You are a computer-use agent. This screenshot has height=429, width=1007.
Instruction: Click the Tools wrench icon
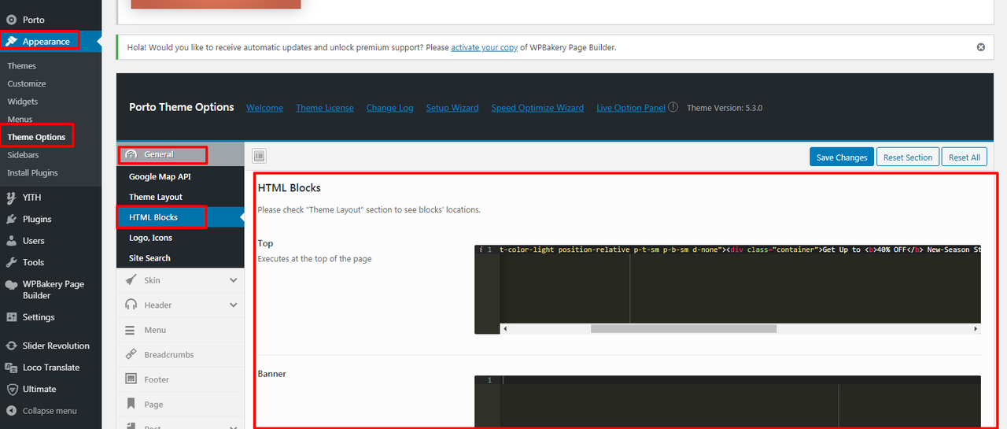click(11, 262)
